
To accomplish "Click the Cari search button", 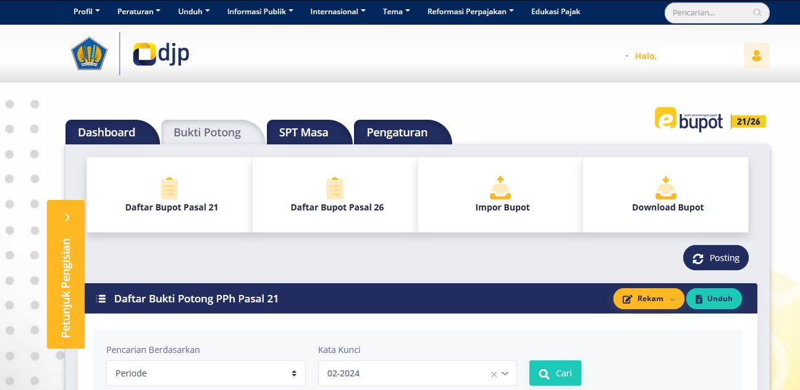I will [x=555, y=373].
